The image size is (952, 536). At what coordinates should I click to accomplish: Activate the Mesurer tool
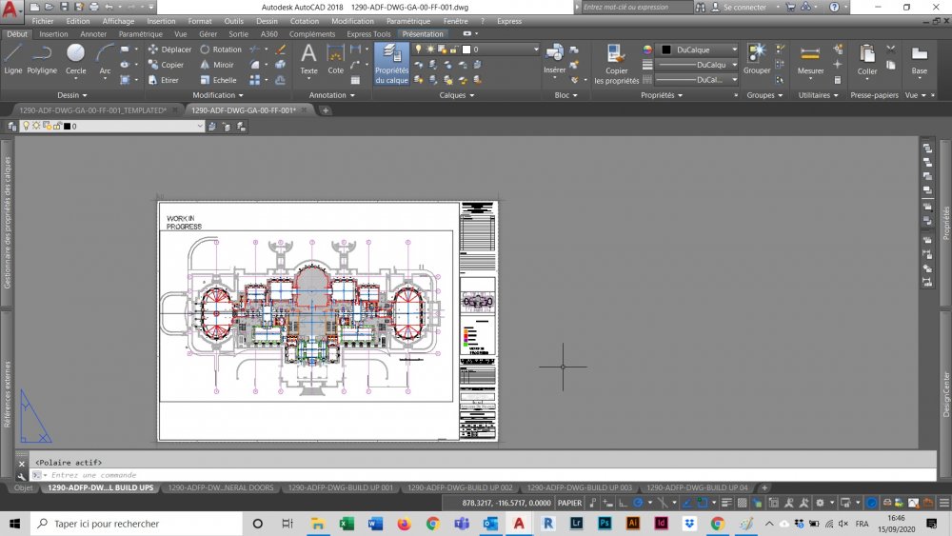click(810, 60)
